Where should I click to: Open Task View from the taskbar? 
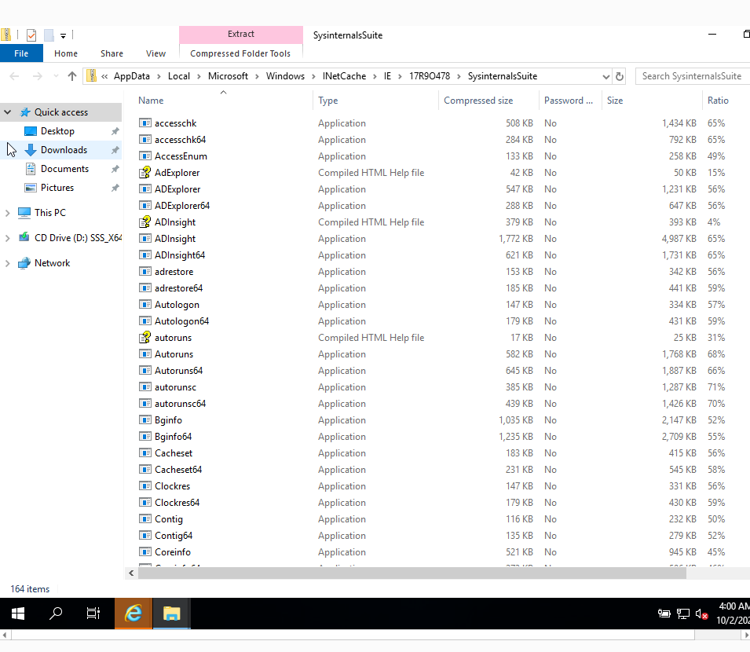coord(93,614)
